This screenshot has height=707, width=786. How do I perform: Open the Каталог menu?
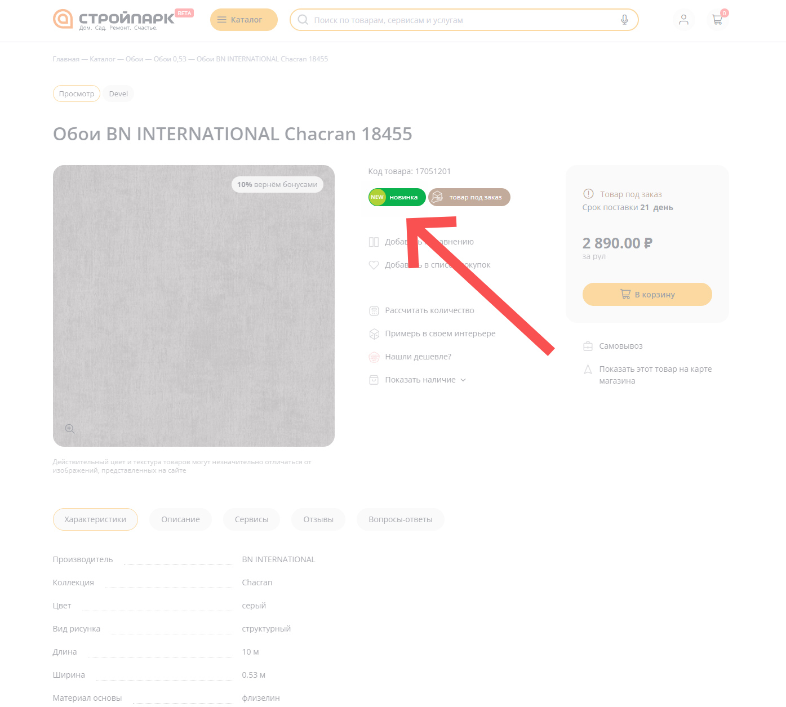tap(243, 20)
